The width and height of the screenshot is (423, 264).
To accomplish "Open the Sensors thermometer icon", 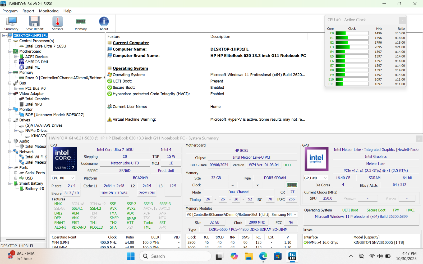I will coord(57,23).
